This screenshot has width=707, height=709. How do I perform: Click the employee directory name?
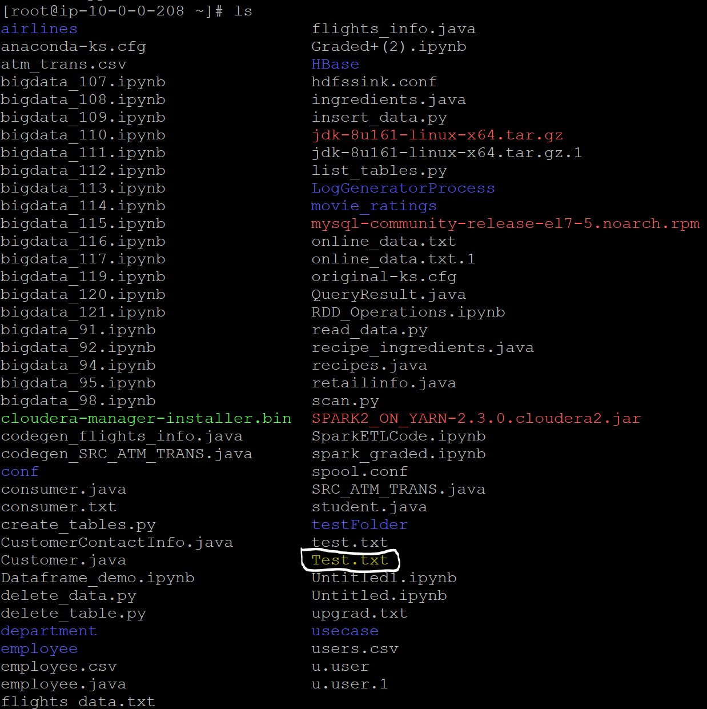tap(39, 648)
